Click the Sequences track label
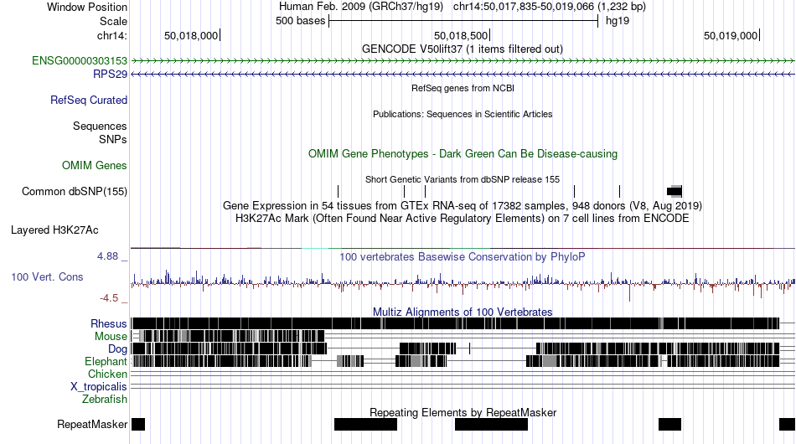Screen dimensions: 796x444 click(100, 126)
